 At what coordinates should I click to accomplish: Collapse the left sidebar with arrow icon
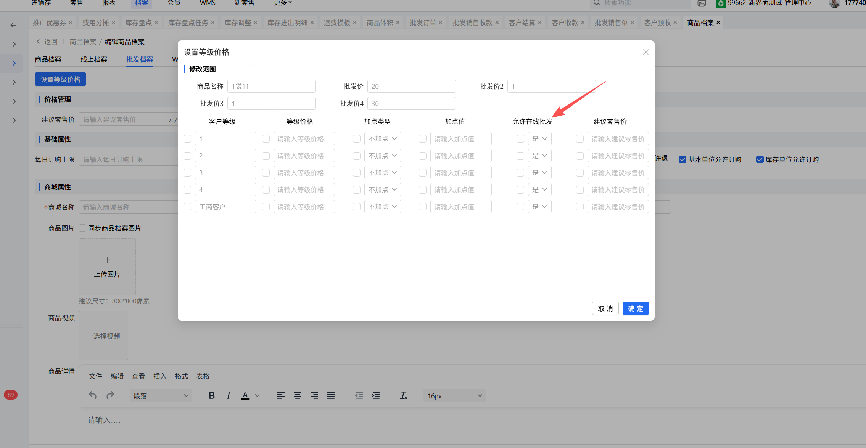[x=14, y=25]
